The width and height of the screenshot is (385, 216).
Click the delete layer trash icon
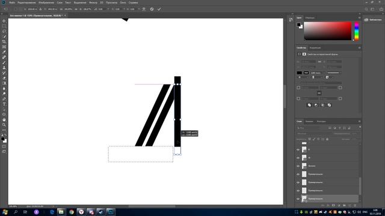click(355, 205)
